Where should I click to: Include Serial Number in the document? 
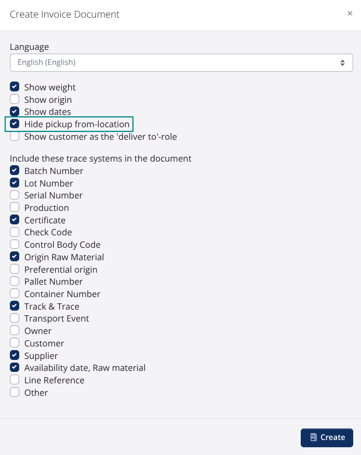(15, 195)
